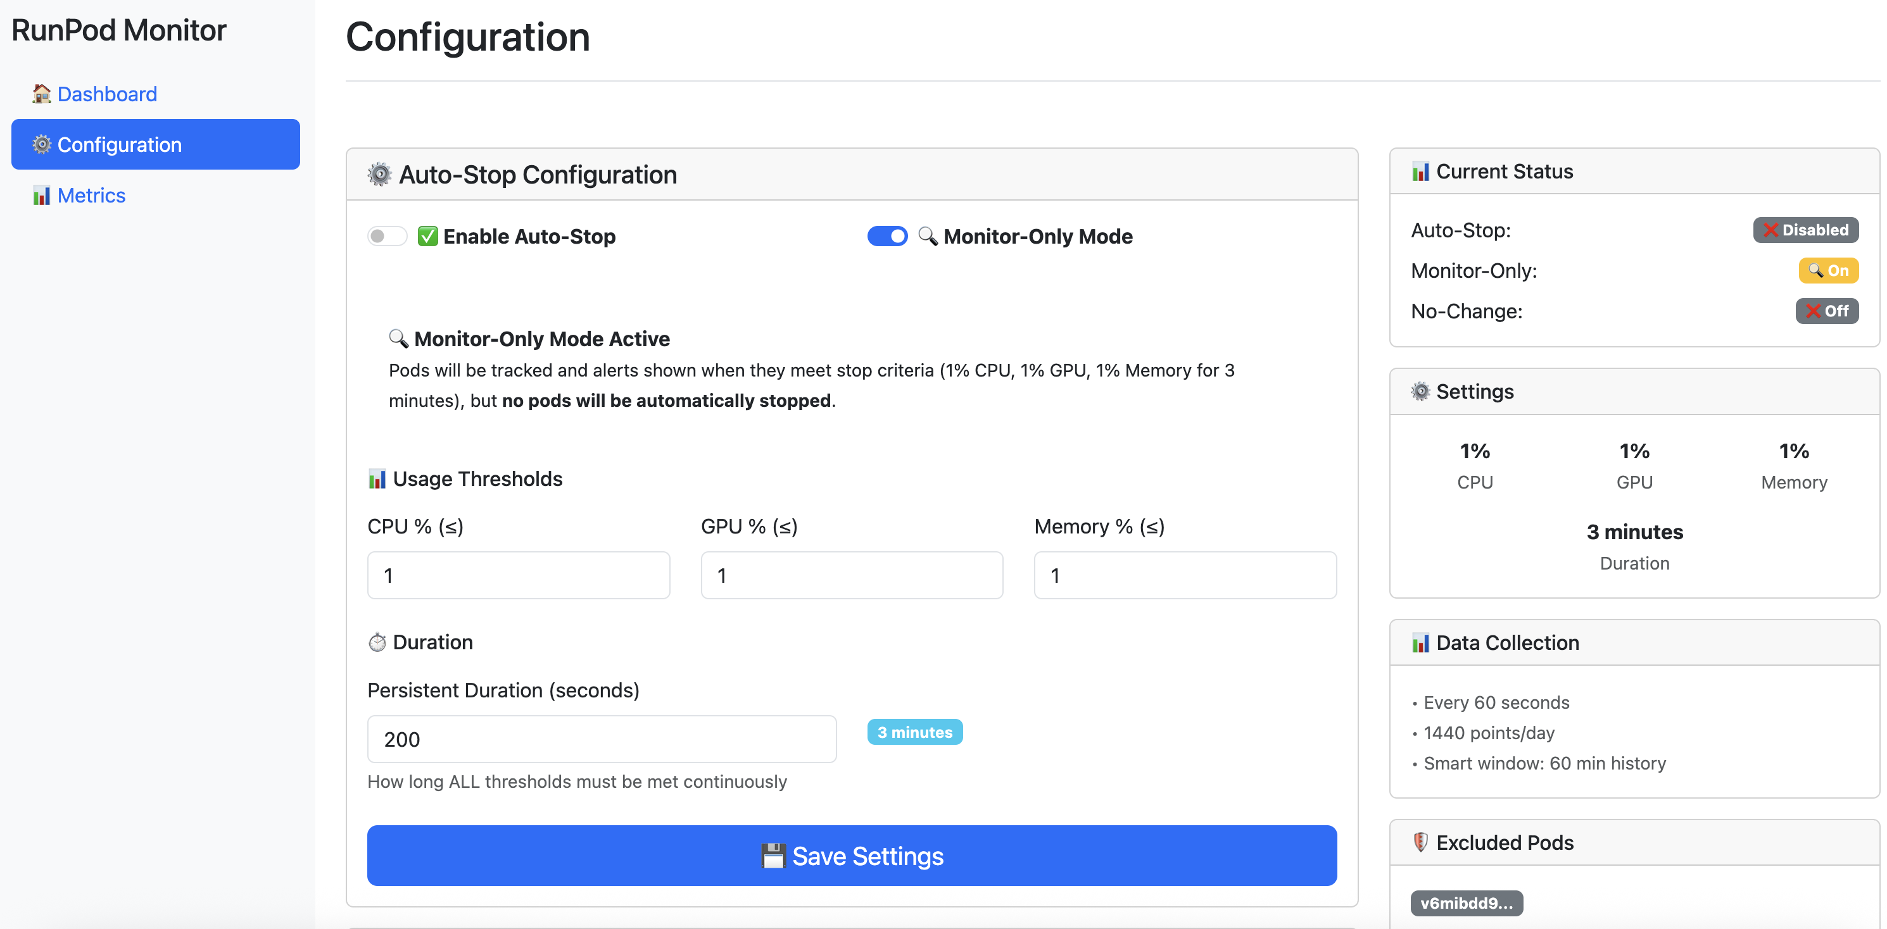The image size is (1887, 929).
Task: Click the floppy disk icon on Save Settings
Action: [x=773, y=856]
